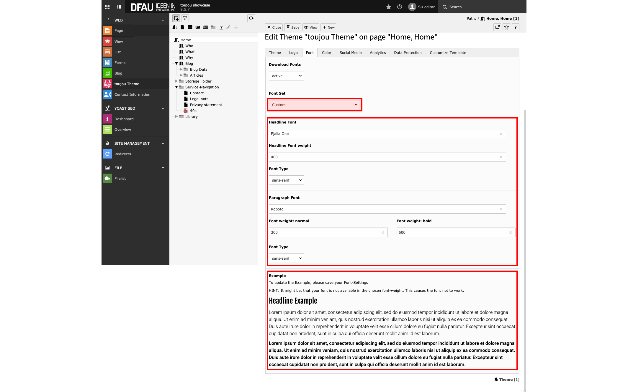Select the folder page type icon in tree toolbar

(213, 27)
